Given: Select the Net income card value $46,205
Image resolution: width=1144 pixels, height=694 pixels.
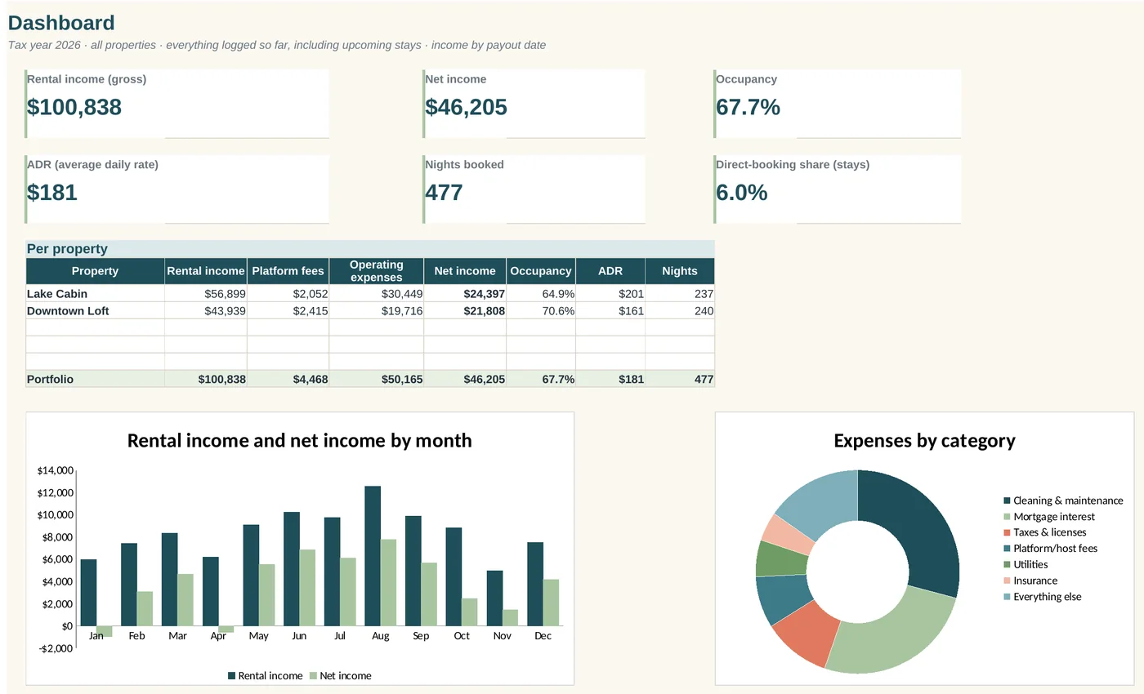Looking at the screenshot, I should (466, 107).
